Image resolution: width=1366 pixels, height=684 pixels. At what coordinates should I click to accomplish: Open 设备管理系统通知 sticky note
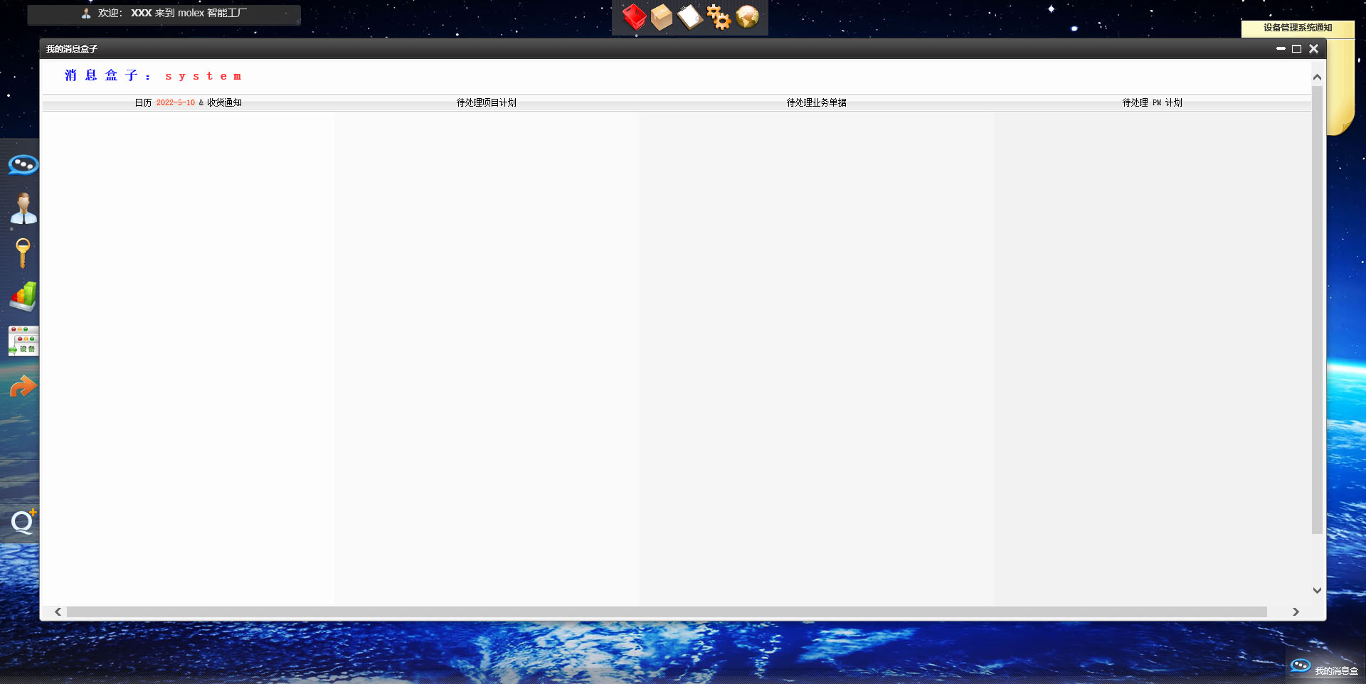pyautogui.click(x=1297, y=28)
